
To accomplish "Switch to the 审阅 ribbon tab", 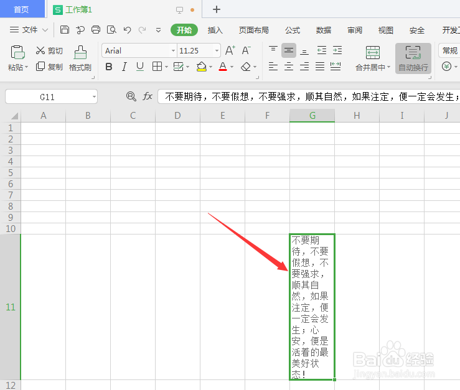I will pos(355,30).
